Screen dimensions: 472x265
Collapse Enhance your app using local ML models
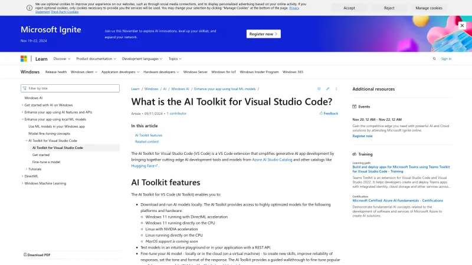[22, 120]
